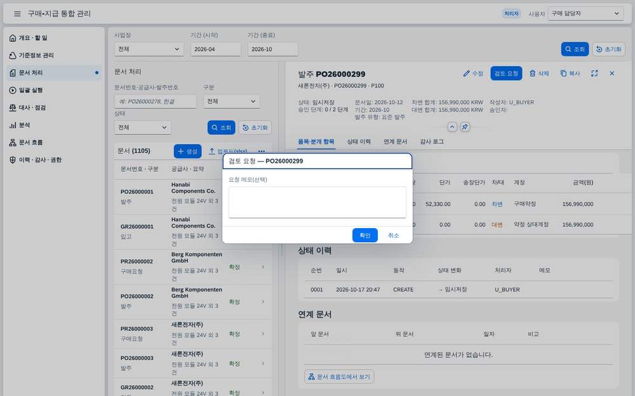Viewport: 635px width, 396px height.
Task: Open the 구분 dropdown
Action: click(231, 101)
